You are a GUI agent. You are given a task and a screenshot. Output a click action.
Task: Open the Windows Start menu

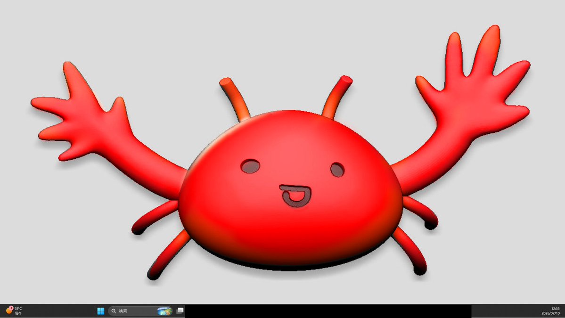coord(100,311)
